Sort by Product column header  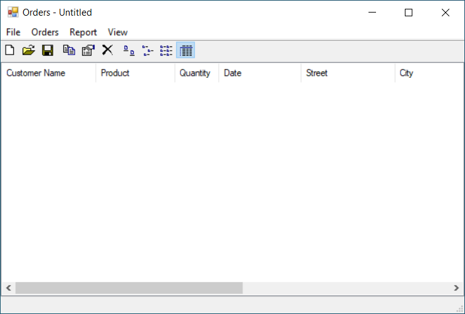coord(135,73)
